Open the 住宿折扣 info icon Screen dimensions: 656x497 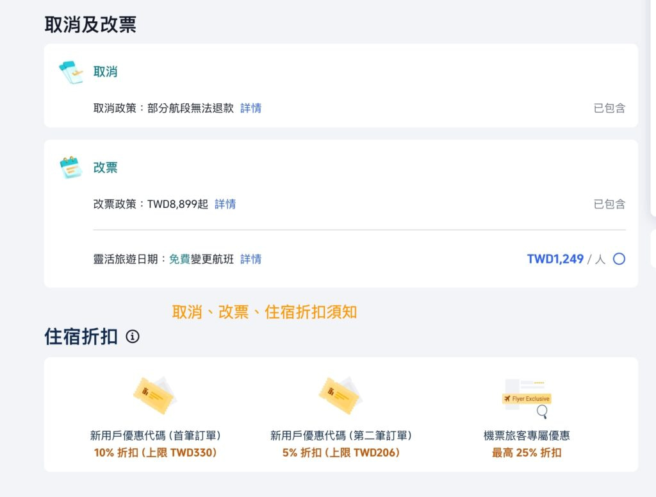click(133, 336)
